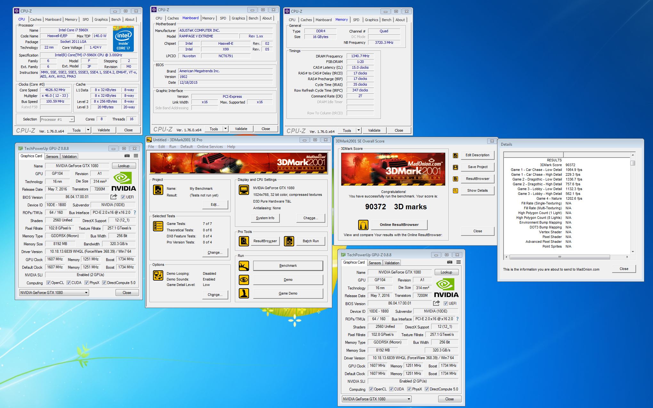Click the eye icon beside Demo button
653x408 pixels.
tap(244, 280)
